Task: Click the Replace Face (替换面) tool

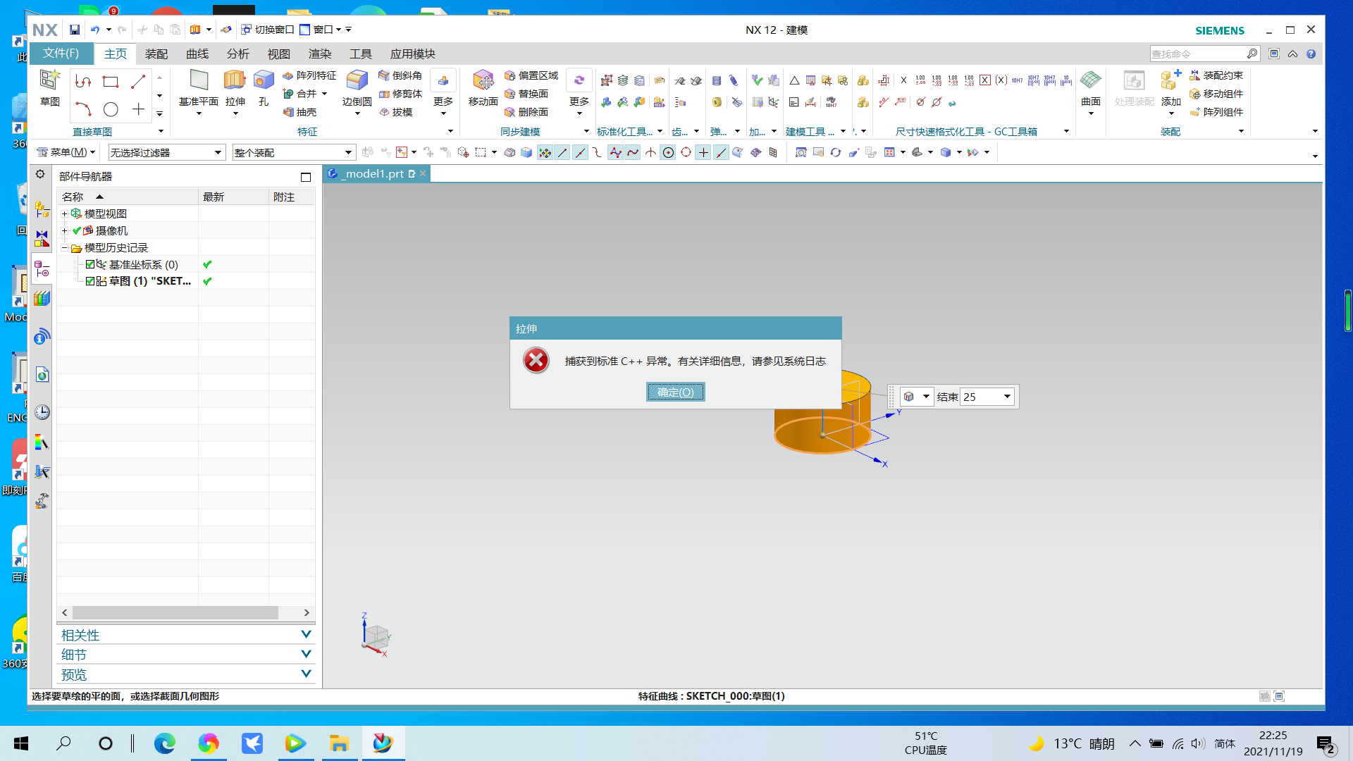Action: [526, 94]
